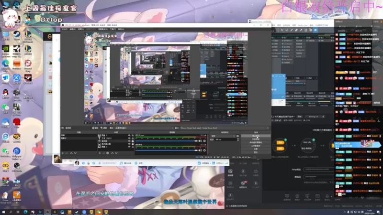This screenshot has height=215, width=383.
Task: Select highlighted listen speaker tool in Studio One
Action: pyautogui.click(x=315, y=30)
